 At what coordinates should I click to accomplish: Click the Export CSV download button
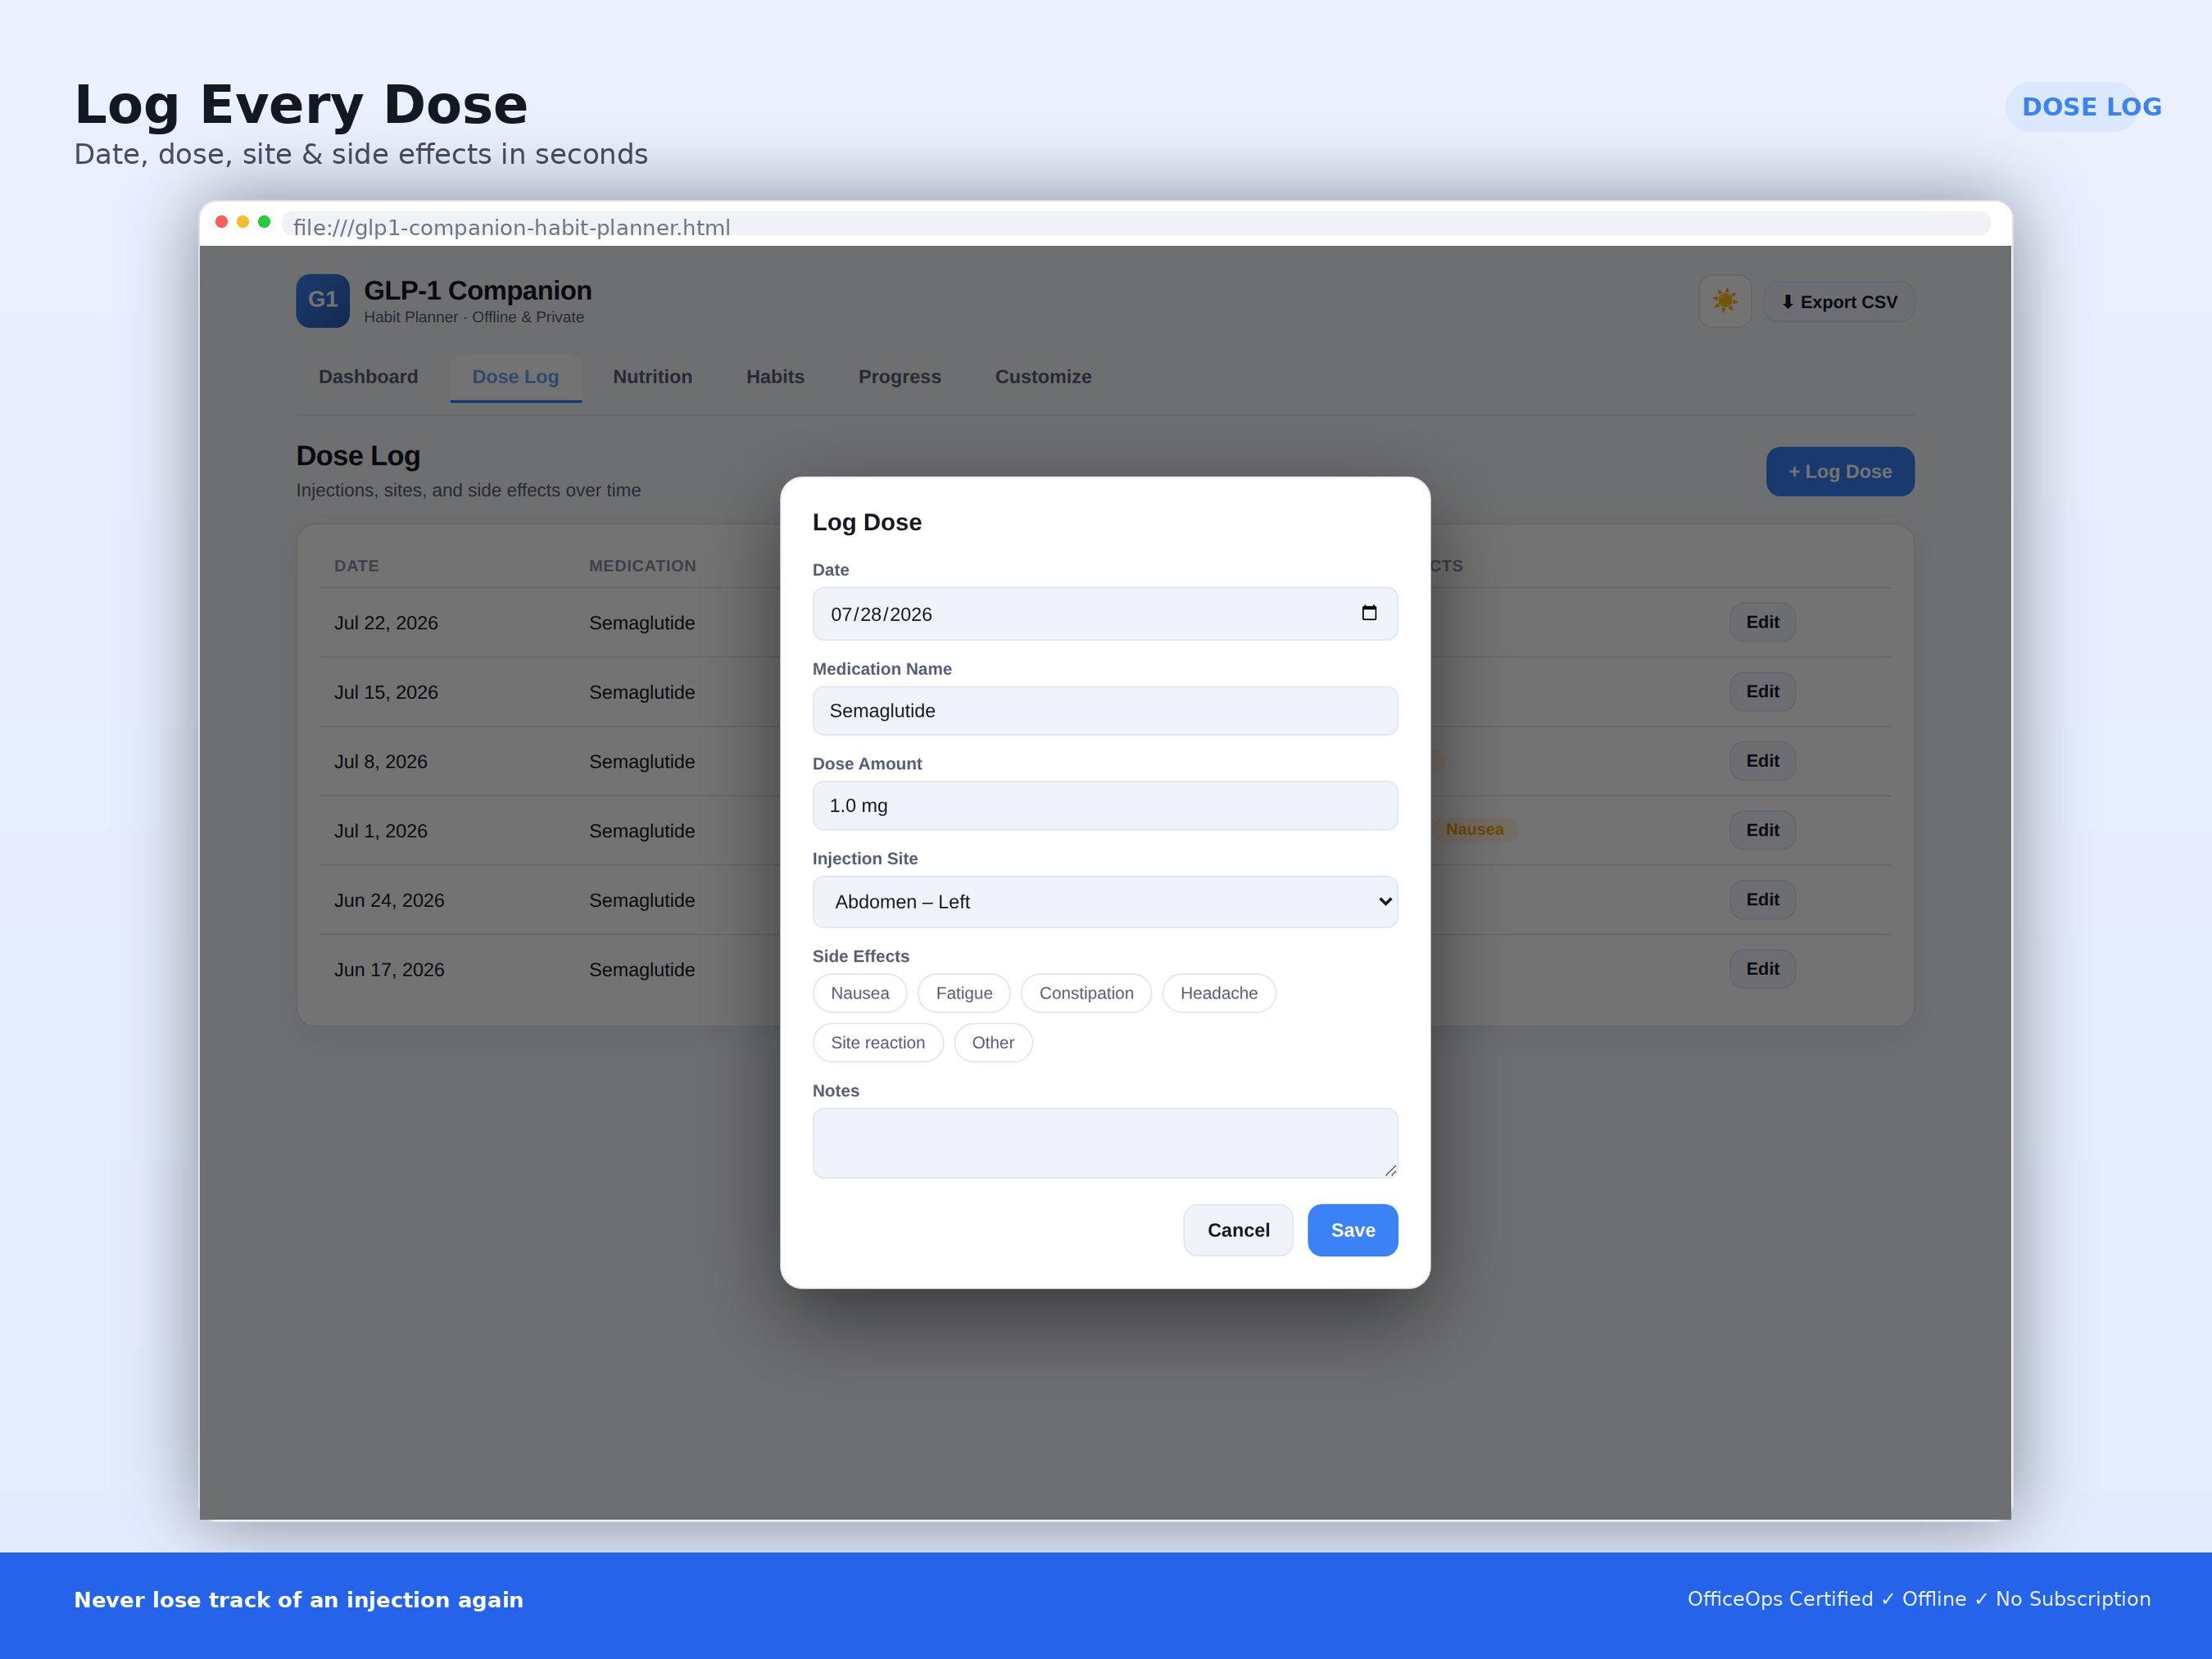pos(1838,302)
